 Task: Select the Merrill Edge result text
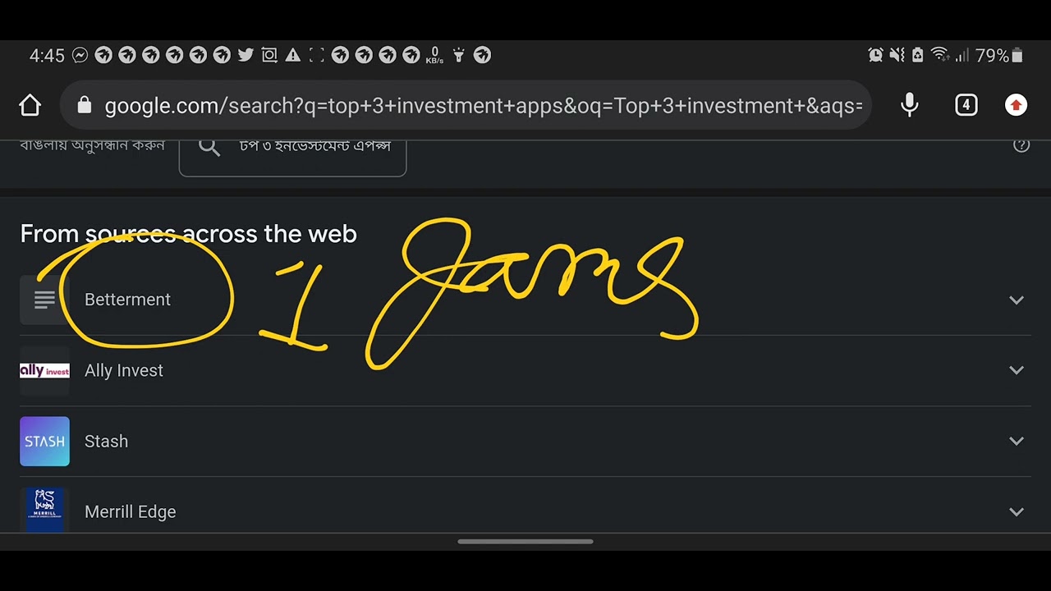pos(130,511)
